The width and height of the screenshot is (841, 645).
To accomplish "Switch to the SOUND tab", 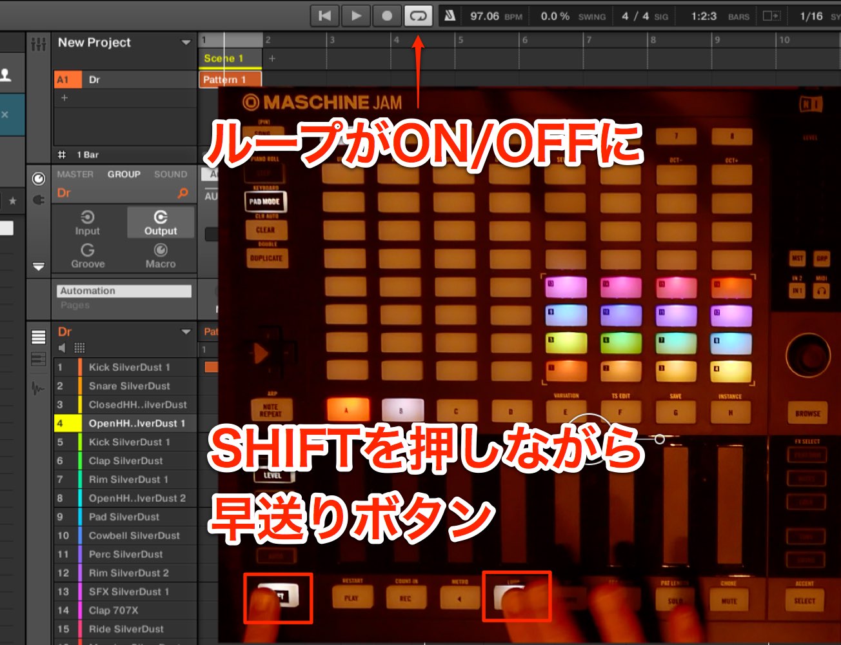I will point(170,174).
